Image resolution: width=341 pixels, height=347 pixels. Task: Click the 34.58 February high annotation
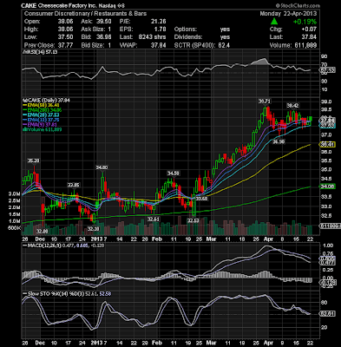click(x=174, y=173)
